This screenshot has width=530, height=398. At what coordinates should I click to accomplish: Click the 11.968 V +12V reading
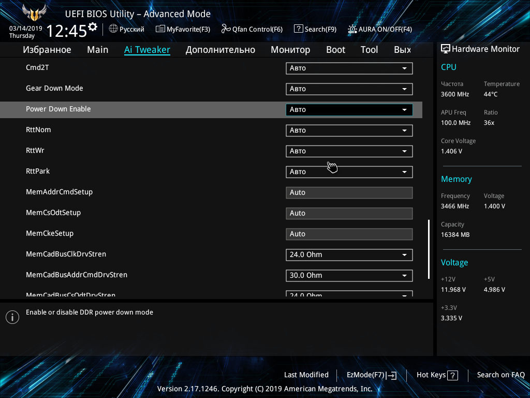tap(453, 290)
